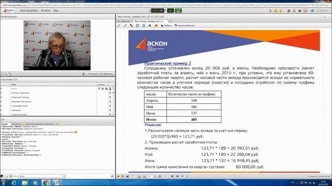This screenshot has height=186, width=332.
Task: Click the Windows Start button
Action: tap(3, 182)
